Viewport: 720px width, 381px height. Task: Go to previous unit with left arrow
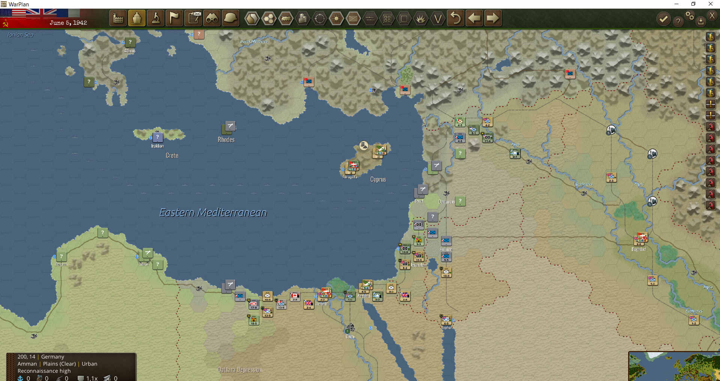pyautogui.click(x=474, y=18)
